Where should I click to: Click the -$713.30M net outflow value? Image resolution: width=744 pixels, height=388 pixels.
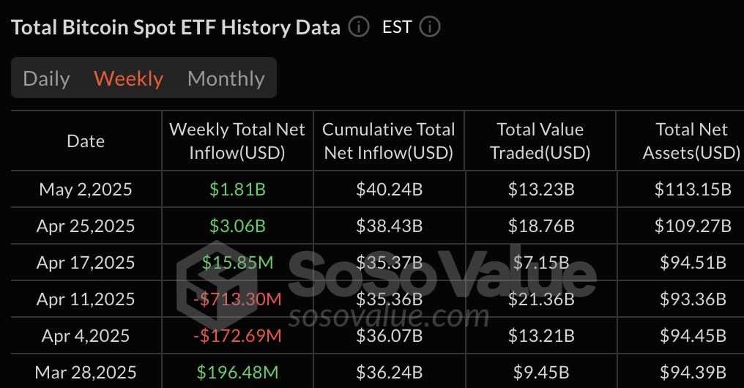237,299
